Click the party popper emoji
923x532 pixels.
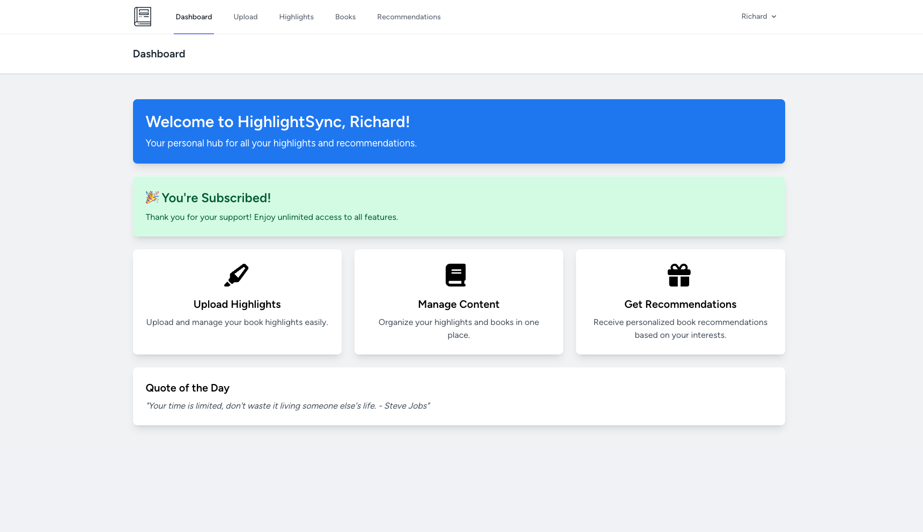(x=152, y=197)
